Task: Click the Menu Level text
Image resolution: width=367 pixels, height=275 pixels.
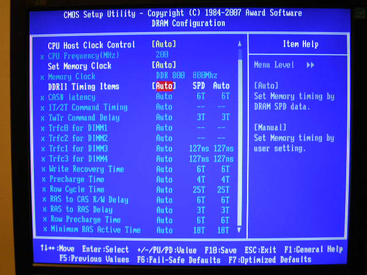Action: [x=274, y=65]
